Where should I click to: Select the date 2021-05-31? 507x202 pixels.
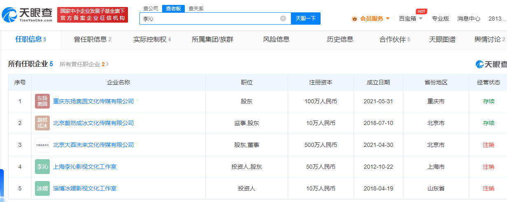point(378,101)
